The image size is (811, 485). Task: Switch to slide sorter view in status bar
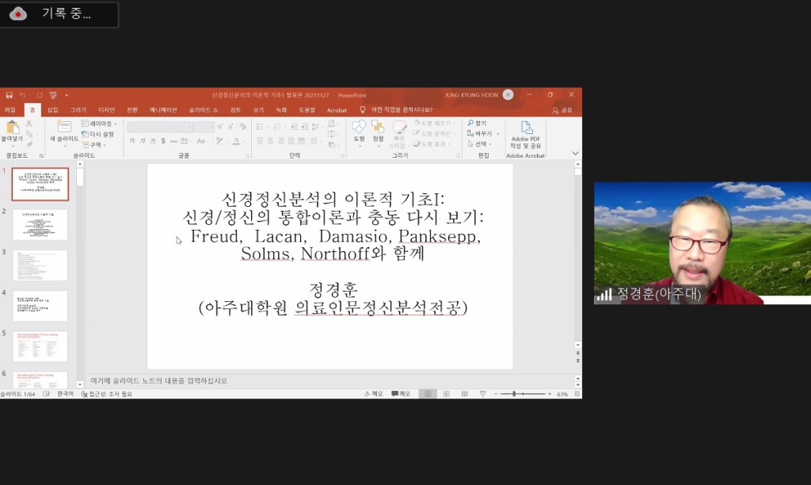446,394
